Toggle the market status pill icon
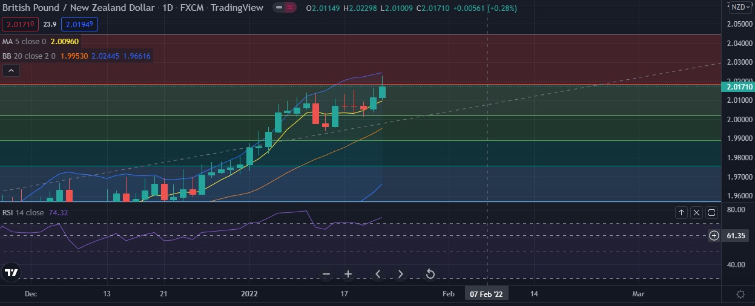This screenshot has height=306, width=755. (x=285, y=8)
